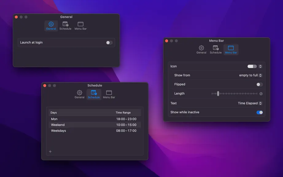Select the Weekdays schedule row
This screenshot has height=177, width=283.
(x=95, y=131)
